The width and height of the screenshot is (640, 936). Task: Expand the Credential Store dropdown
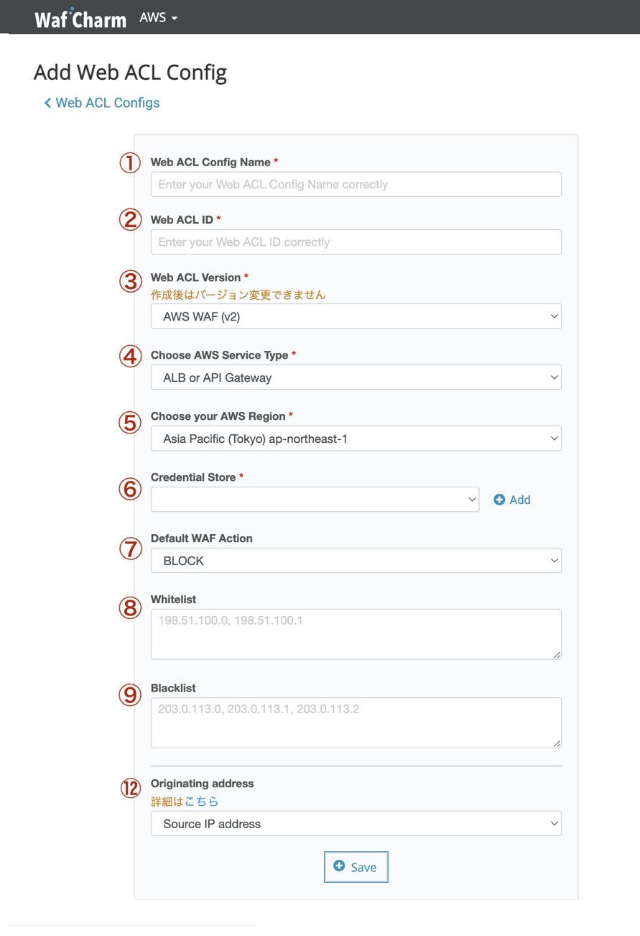tap(315, 500)
